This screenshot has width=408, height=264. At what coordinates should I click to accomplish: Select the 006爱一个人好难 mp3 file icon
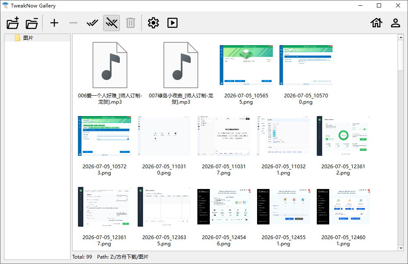110,65
